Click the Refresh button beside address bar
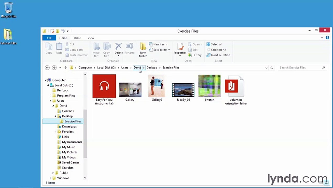This screenshot has width=333, height=188. pyautogui.click(x=272, y=68)
